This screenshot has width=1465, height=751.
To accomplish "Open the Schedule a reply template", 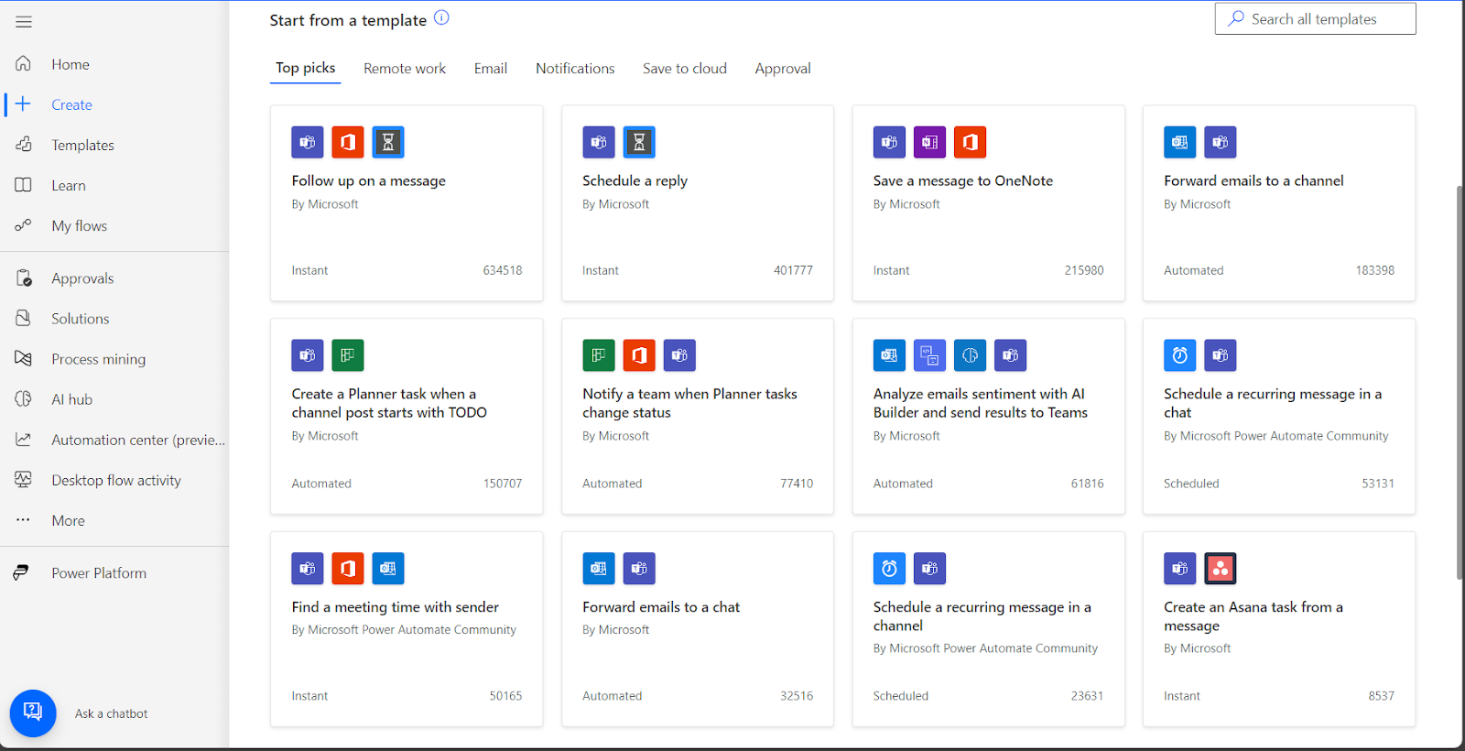I will pyautogui.click(x=635, y=181).
